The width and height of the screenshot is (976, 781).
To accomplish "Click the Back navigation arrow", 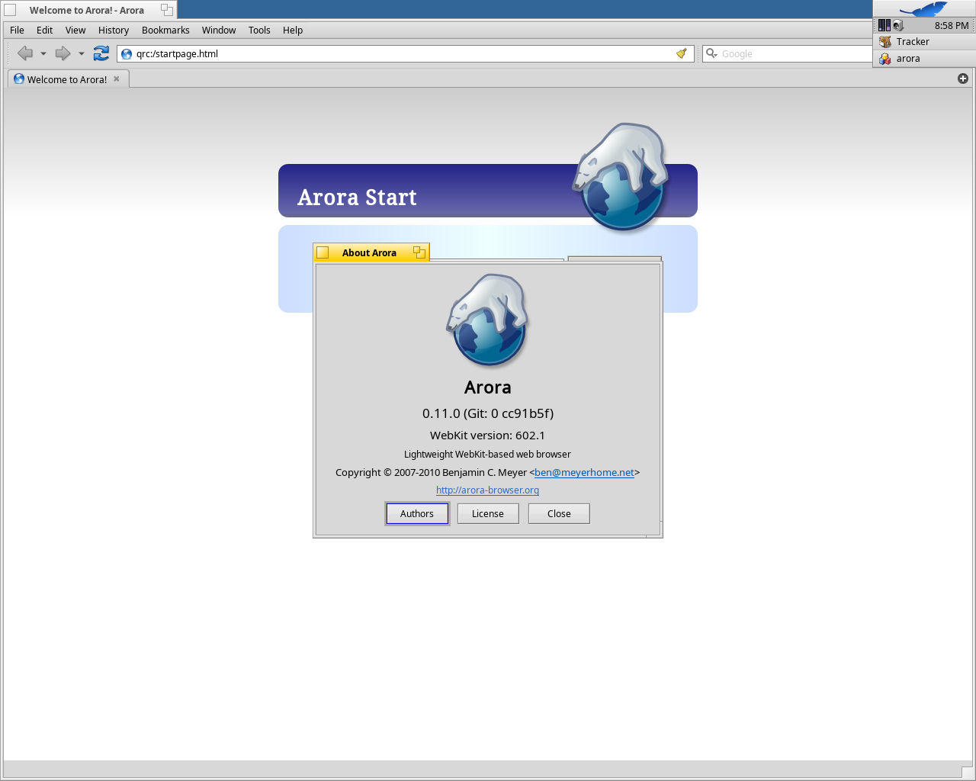I will 25,53.
